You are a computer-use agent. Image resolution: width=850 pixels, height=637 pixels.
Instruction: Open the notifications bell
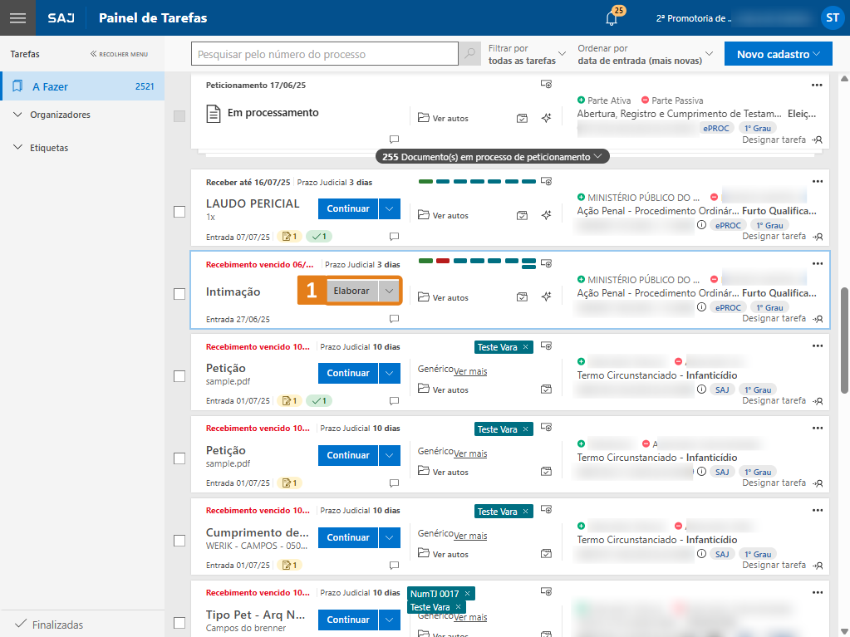(612, 18)
